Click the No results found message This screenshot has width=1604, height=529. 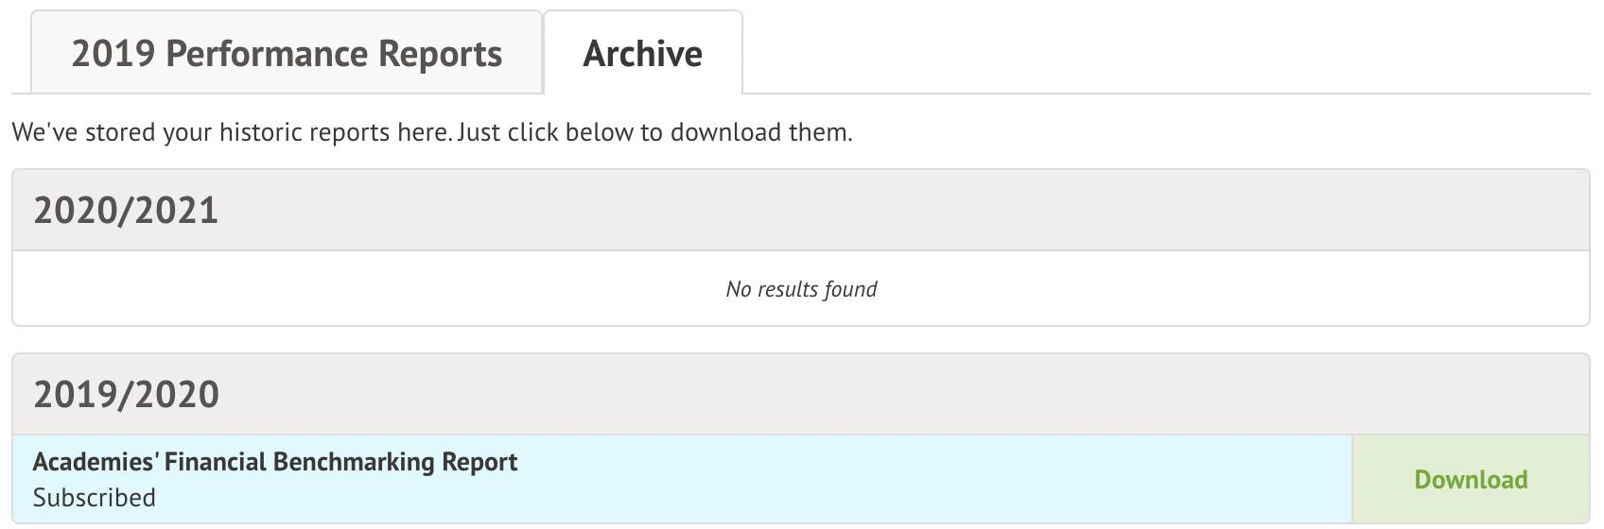pyautogui.click(x=801, y=289)
